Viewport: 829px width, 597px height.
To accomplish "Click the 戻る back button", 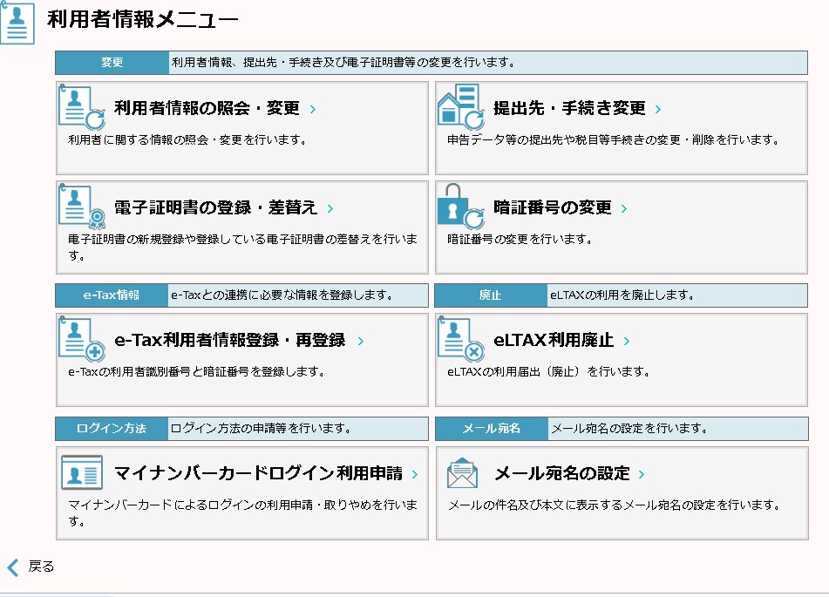I will (x=31, y=567).
